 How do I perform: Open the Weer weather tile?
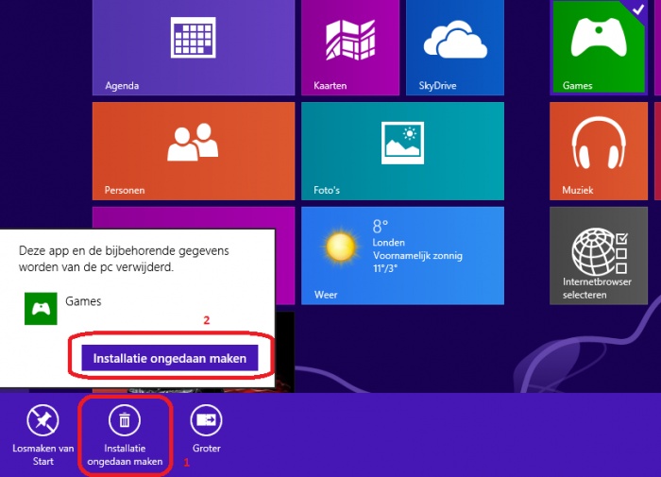point(402,256)
